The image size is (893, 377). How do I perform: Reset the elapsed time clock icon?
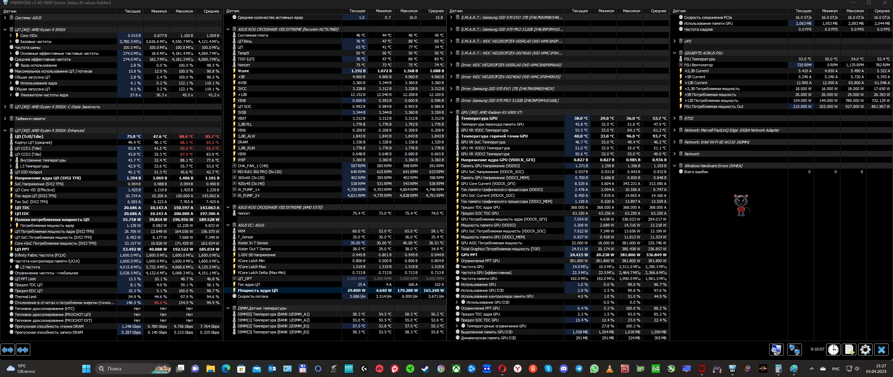click(x=833, y=349)
